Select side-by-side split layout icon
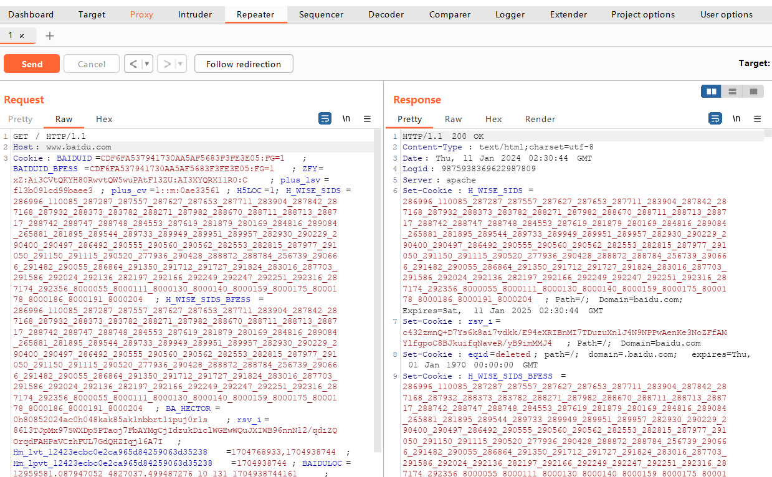Image resolution: width=772 pixels, height=477 pixels. (x=711, y=92)
